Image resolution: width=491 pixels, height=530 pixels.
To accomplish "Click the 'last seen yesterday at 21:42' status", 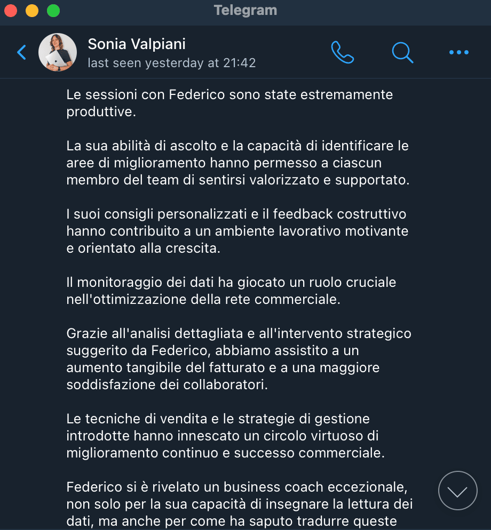I will pyautogui.click(x=171, y=63).
